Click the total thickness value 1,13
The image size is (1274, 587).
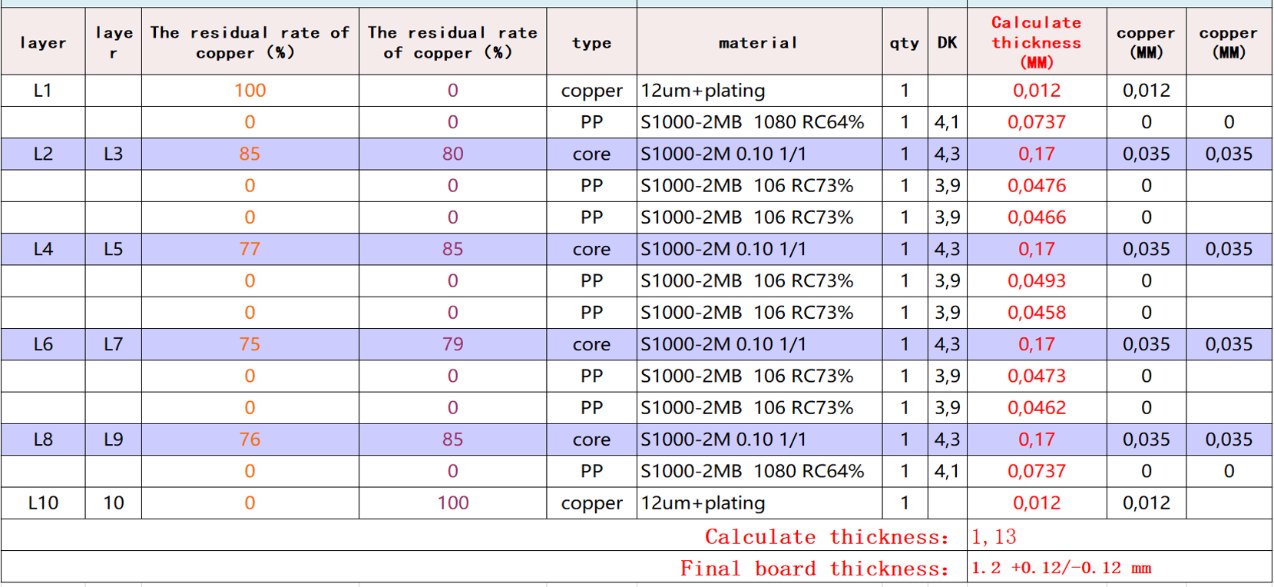994,536
